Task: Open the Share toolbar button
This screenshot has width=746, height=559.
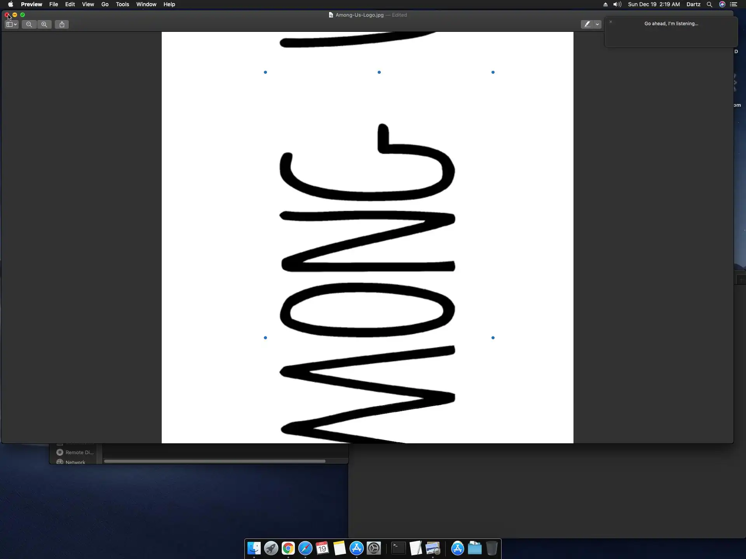Action: point(62,24)
